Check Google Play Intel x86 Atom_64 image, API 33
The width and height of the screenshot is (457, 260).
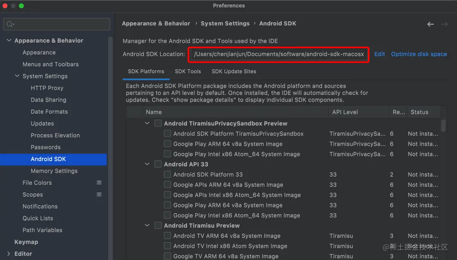167,215
